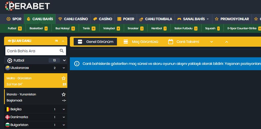Click the Başlamadı status text

pyautogui.click(x=14, y=100)
